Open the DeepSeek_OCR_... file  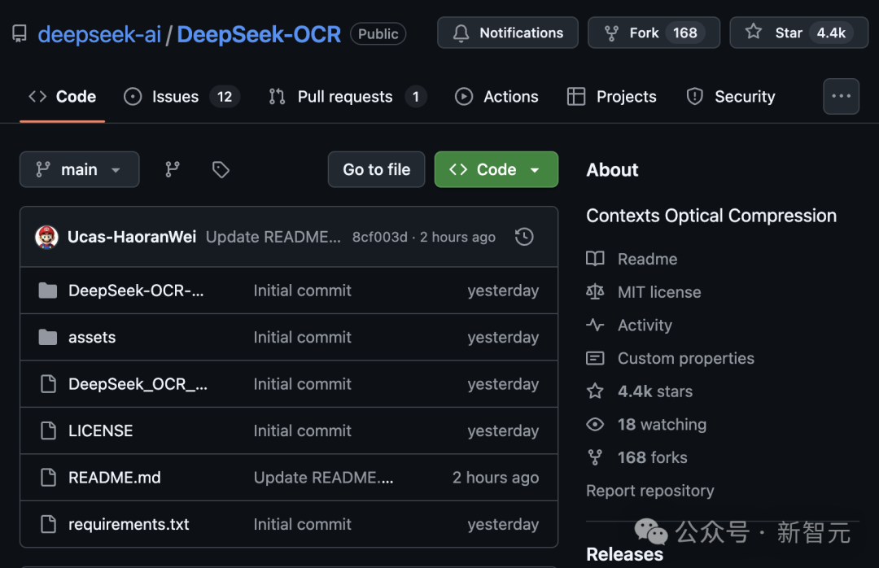tap(138, 384)
